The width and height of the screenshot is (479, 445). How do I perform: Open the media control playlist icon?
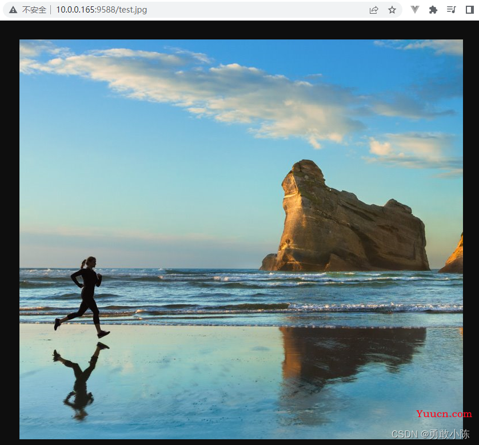[x=451, y=10]
